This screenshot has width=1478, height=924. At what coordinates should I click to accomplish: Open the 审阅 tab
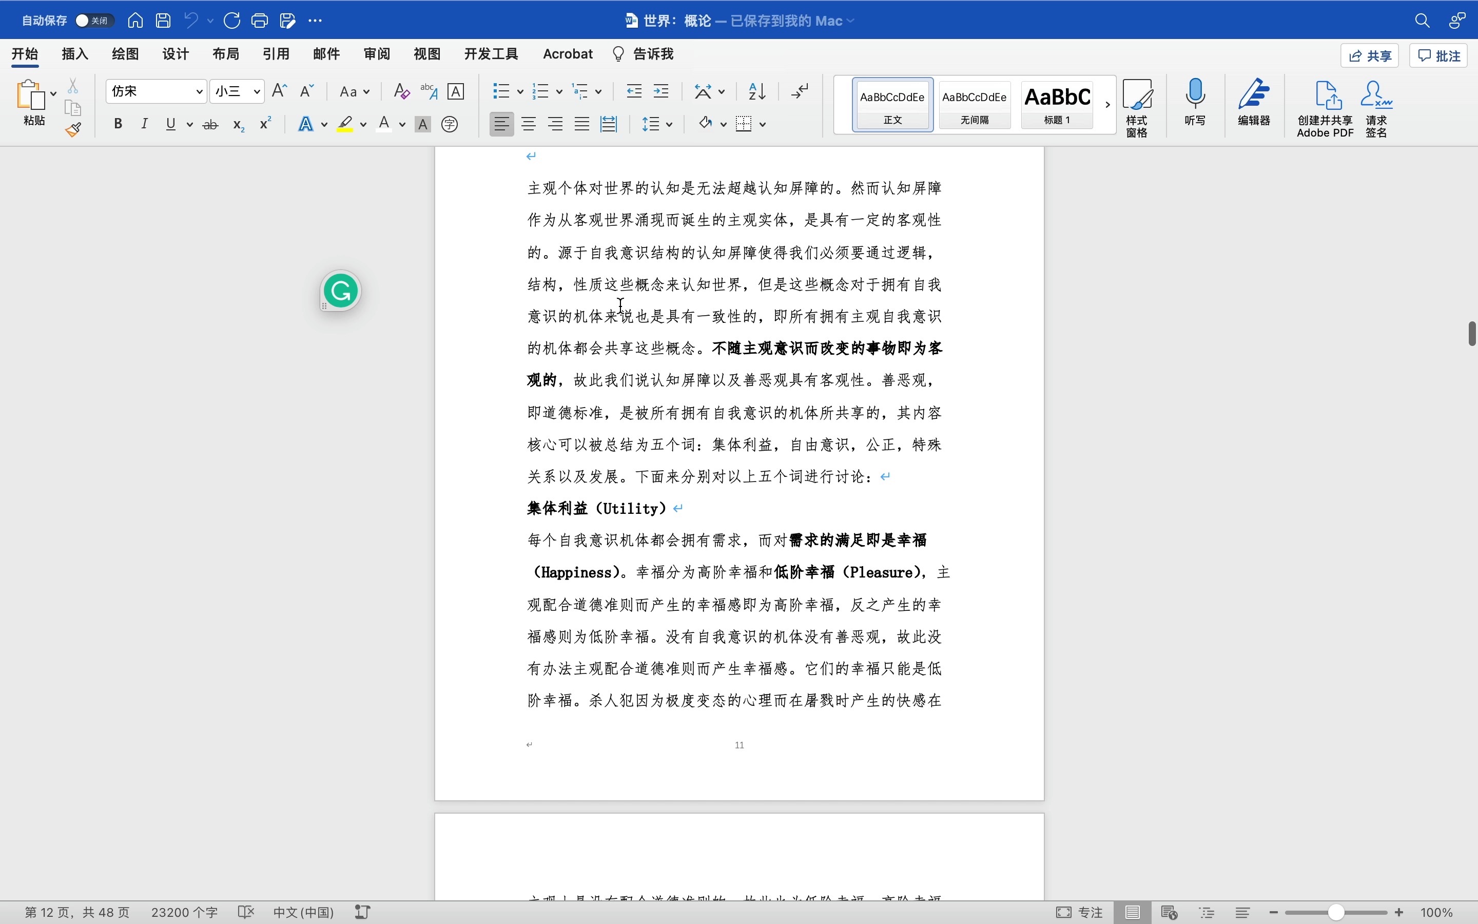point(377,54)
